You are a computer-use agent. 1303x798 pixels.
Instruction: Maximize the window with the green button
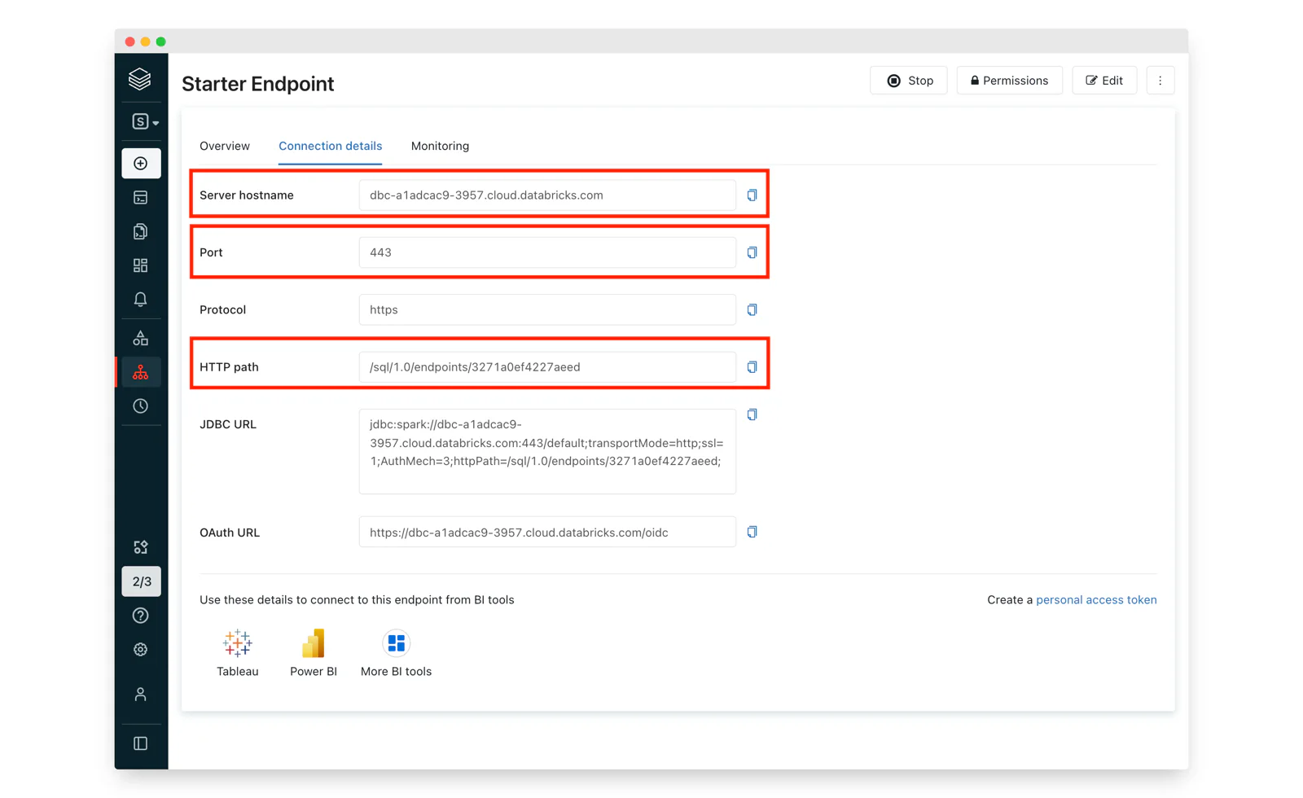point(161,42)
